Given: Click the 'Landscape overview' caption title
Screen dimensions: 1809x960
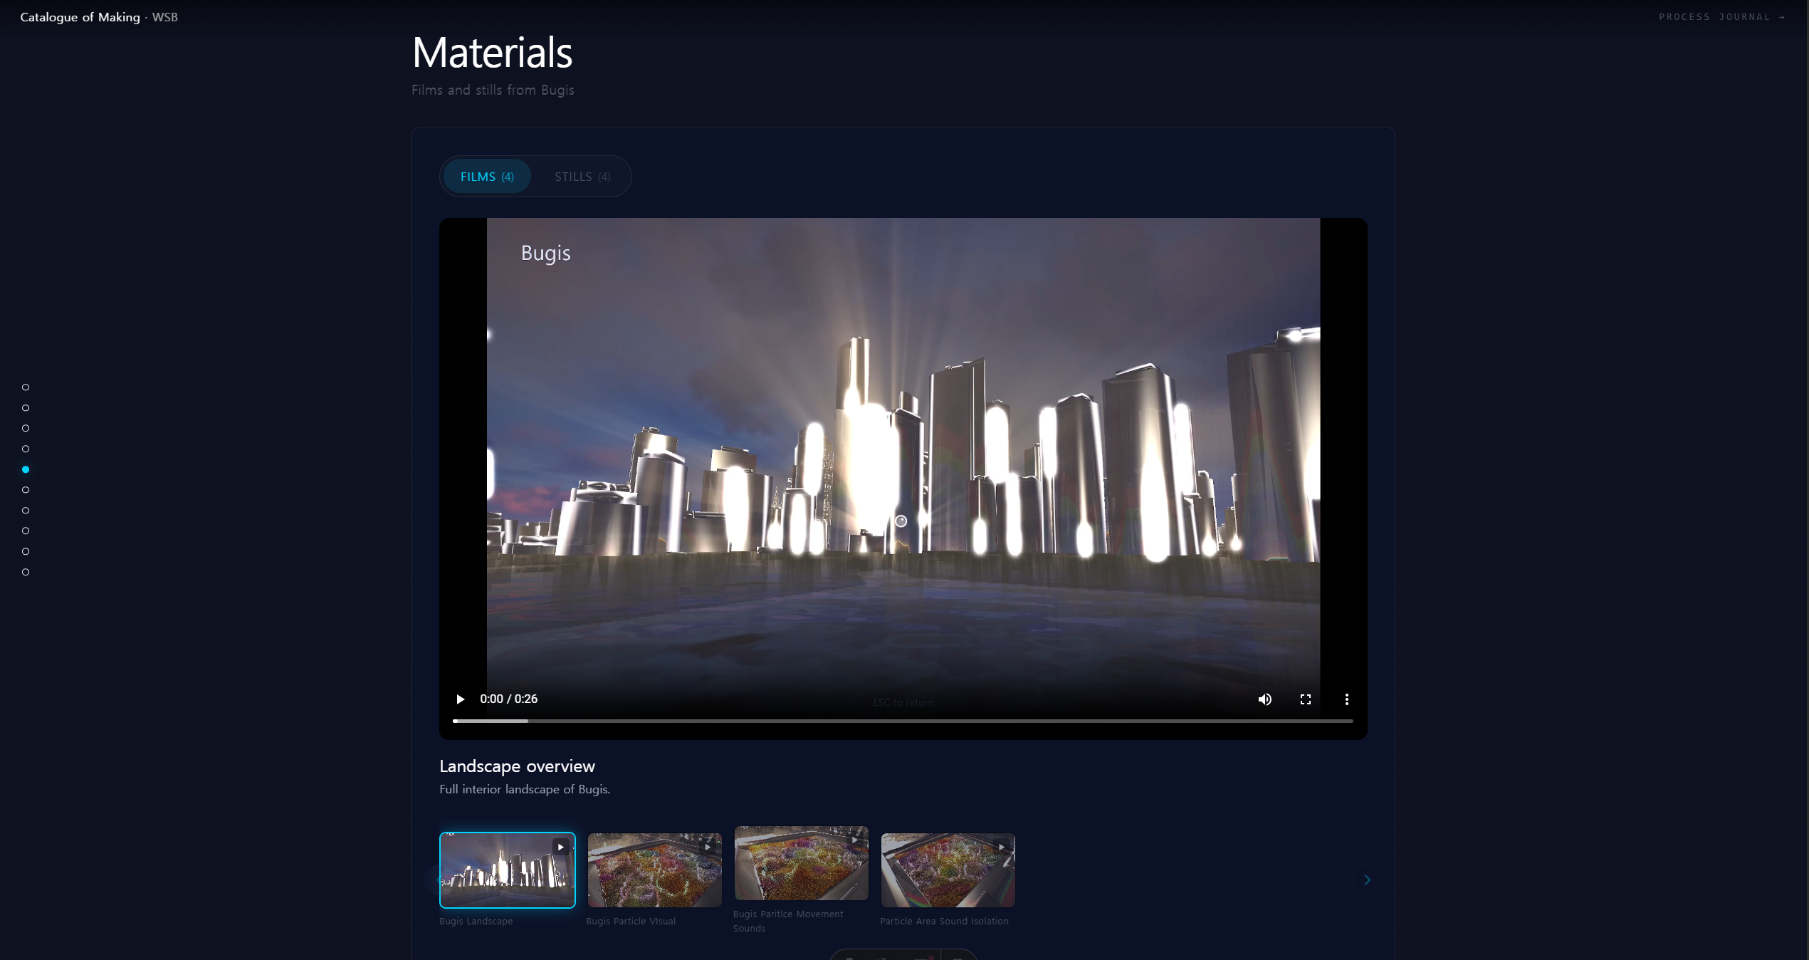Looking at the screenshot, I should 517,766.
